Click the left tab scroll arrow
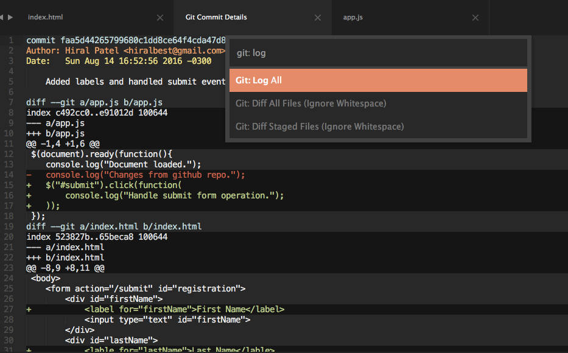The image size is (568, 353). pyautogui.click(x=3, y=17)
